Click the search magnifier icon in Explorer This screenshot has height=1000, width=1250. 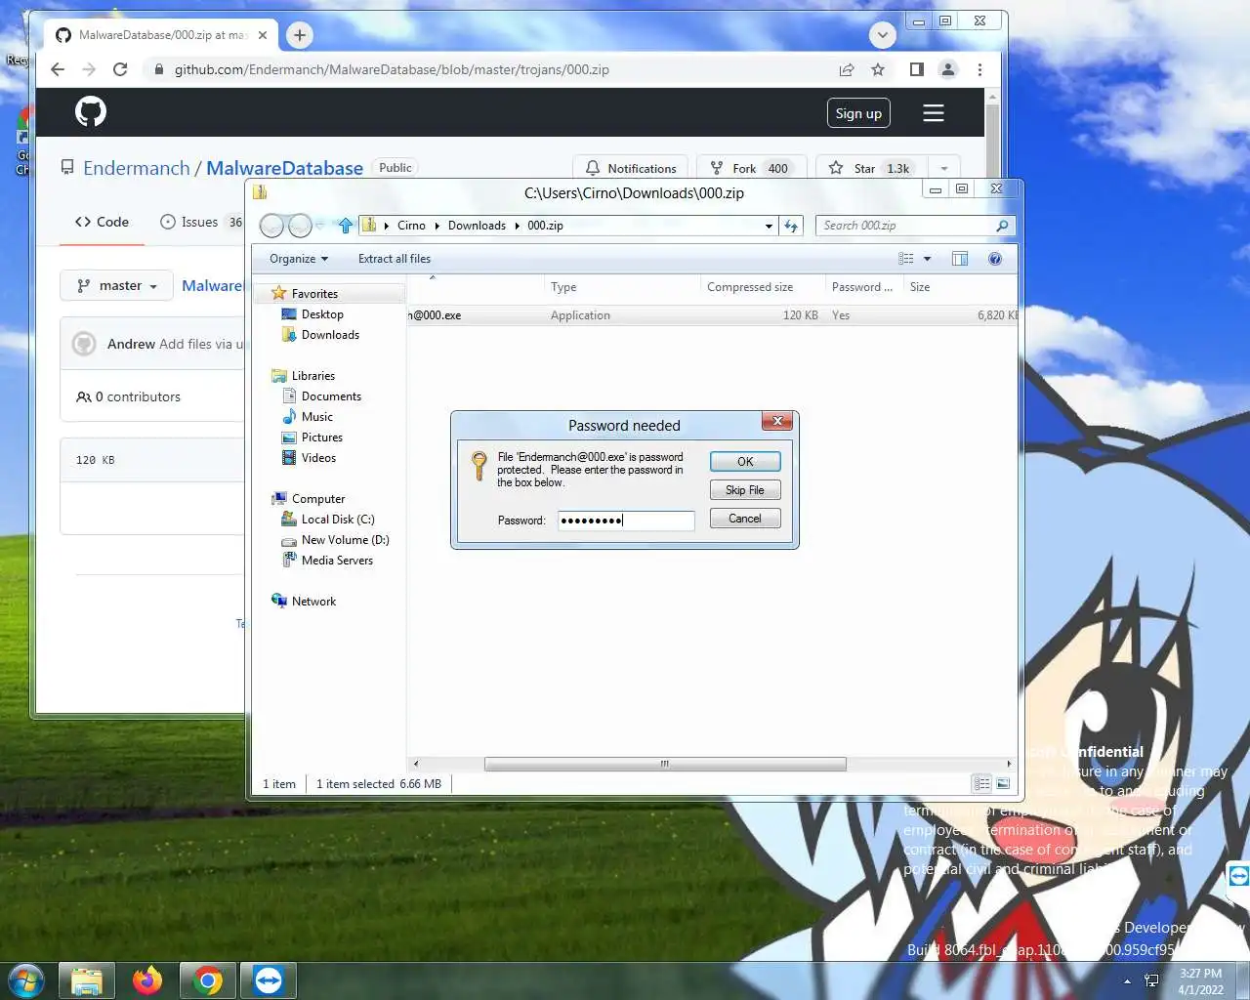[x=1002, y=226]
